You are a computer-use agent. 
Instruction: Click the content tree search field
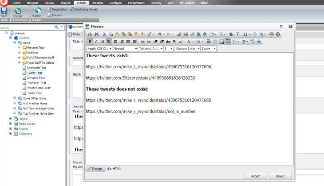[27, 27]
